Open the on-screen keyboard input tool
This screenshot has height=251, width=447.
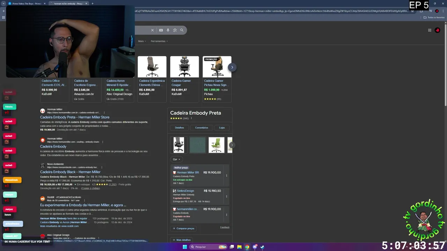(x=161, y=30)
